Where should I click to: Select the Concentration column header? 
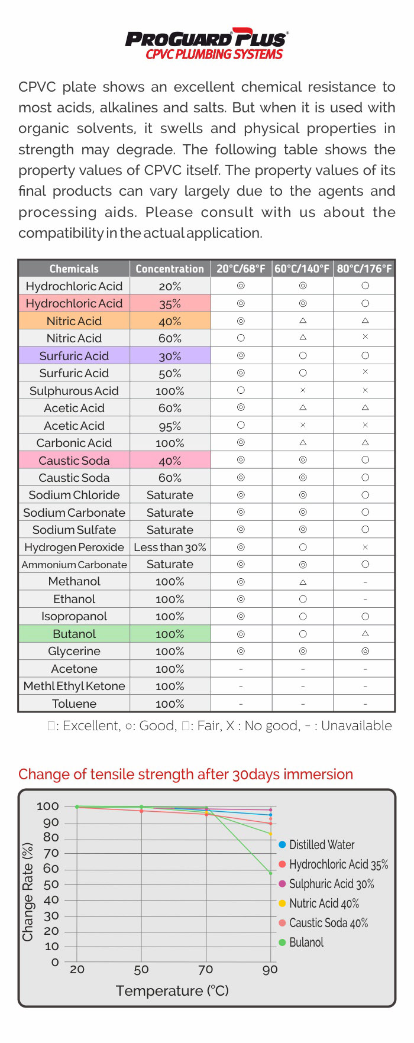click(170, 268)
